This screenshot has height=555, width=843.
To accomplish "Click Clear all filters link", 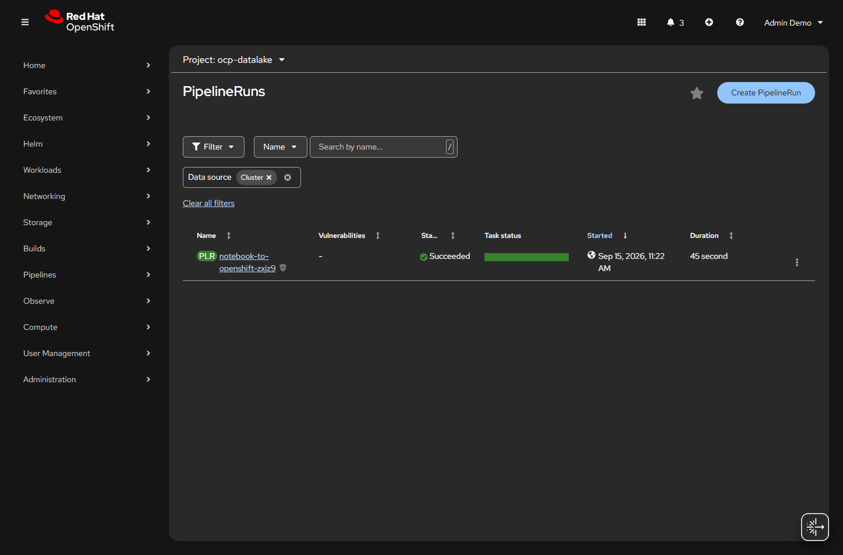I will pos(208,203).
